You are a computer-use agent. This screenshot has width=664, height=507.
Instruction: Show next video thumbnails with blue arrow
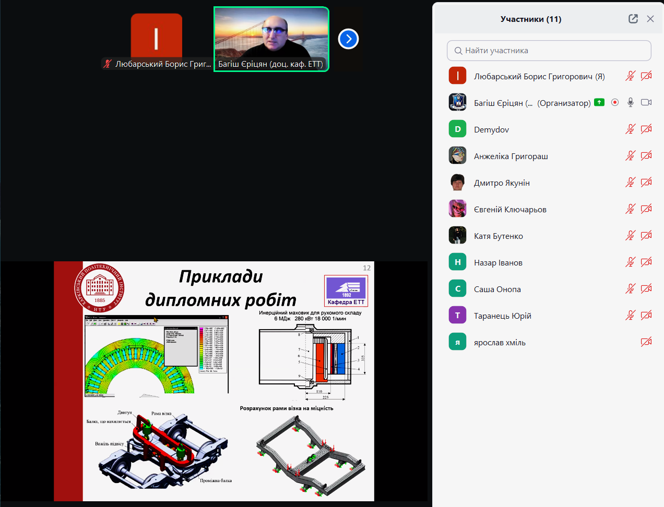pos(348,39)
